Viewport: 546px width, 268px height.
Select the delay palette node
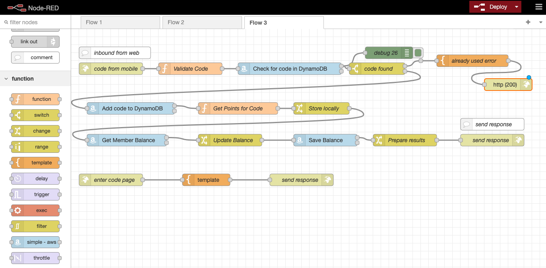[x=35, y=179]
